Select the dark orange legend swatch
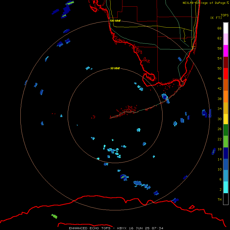The image size is (230, 230). coord(226,85)
